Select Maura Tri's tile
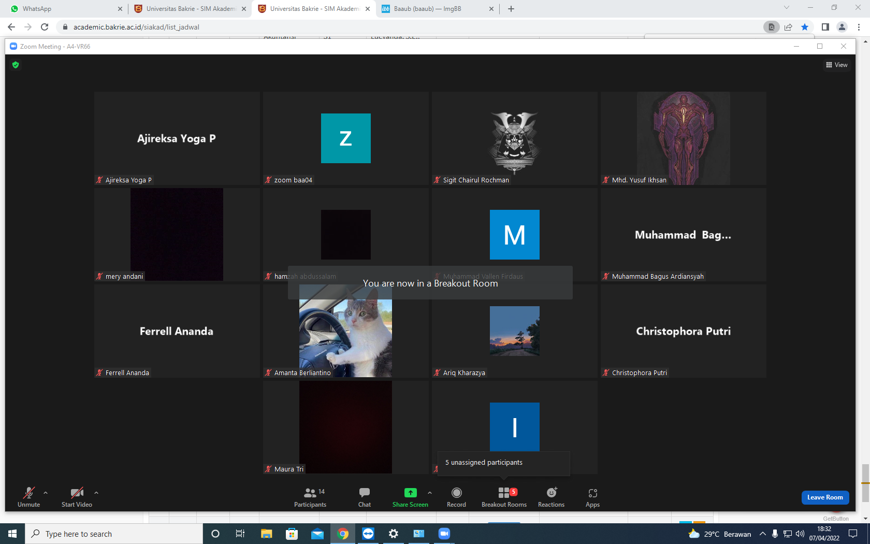Viewport: 870px width, 544px height. (346, 427)
